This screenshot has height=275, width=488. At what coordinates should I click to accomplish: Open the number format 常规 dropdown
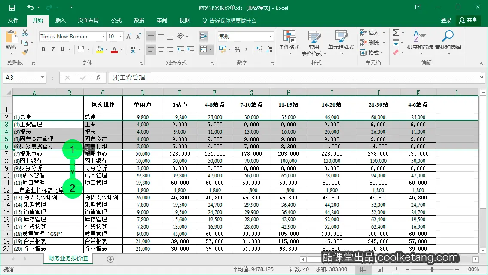click(271, 37)
